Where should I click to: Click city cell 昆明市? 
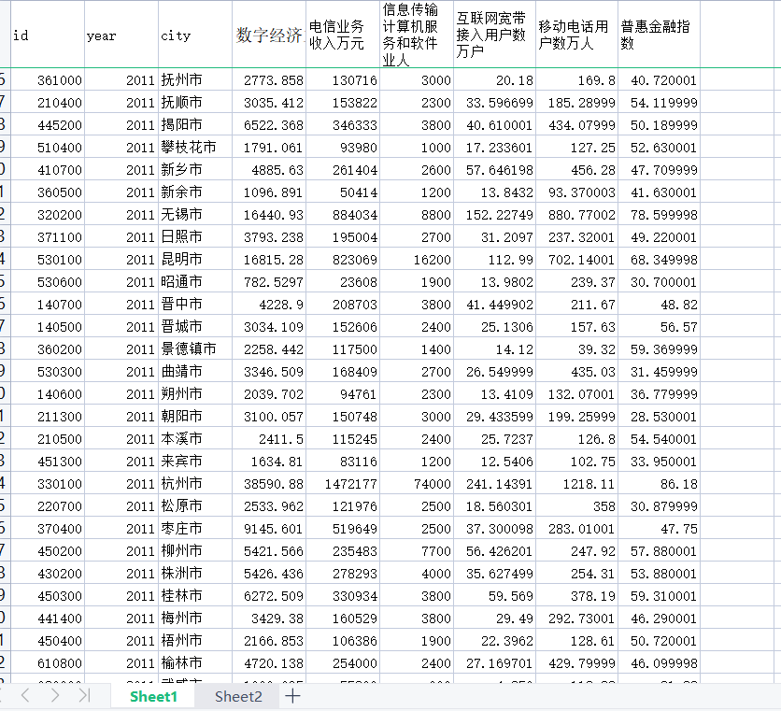click(x=195, y=259)
